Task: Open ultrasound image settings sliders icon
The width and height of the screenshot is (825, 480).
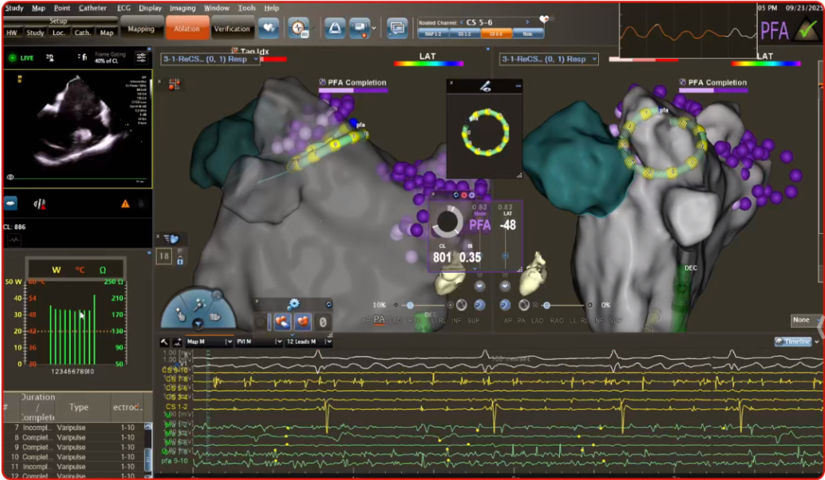Action: coord(141,57)
